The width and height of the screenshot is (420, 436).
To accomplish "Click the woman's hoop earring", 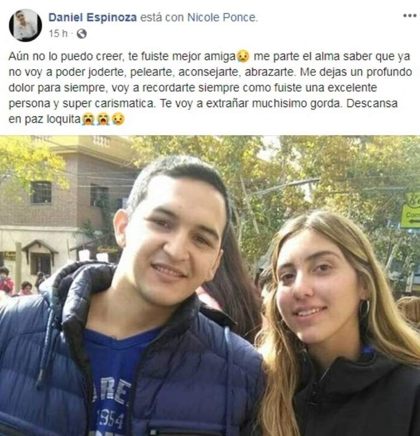I will [x=364, y=307].
